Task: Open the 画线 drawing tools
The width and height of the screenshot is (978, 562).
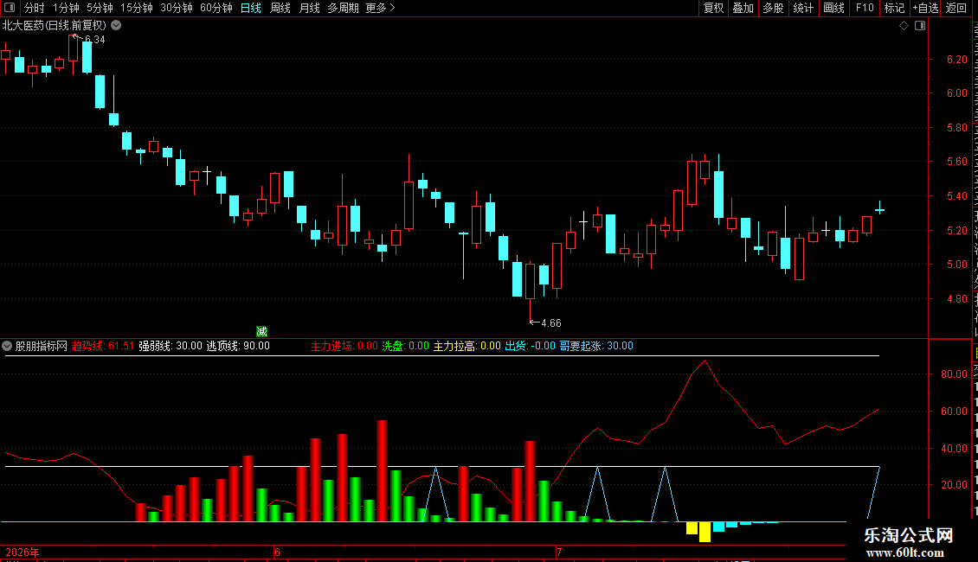Action: click(833, 8)
